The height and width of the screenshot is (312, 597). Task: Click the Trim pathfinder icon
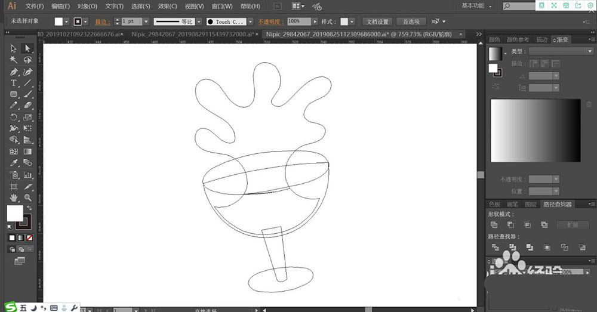[x=512, y=248]
